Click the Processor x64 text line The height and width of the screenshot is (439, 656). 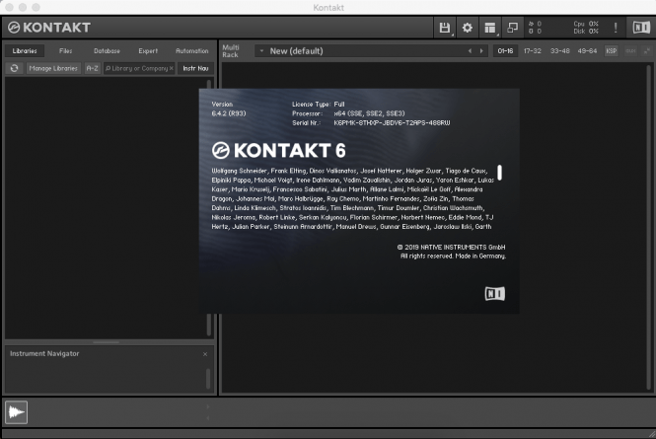(x=348, y=113)
